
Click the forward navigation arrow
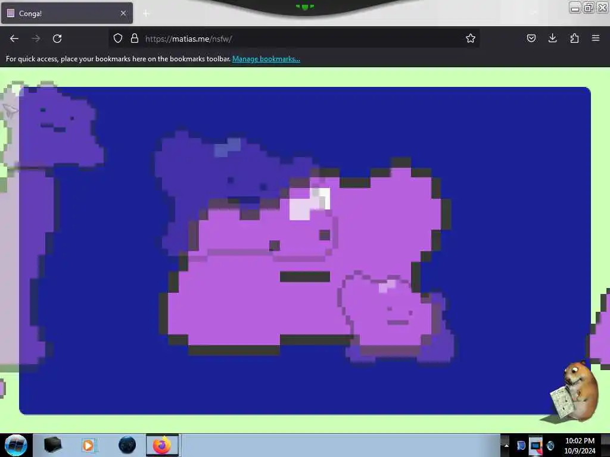coord(36,39)
